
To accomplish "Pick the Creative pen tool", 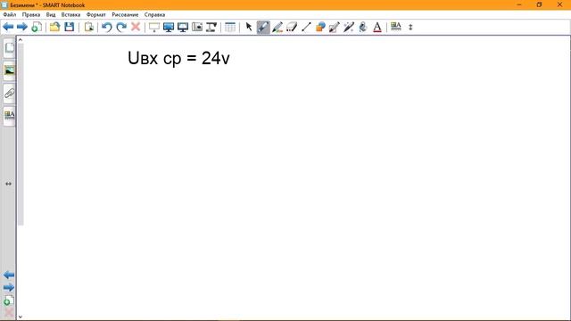I will point(277,27).
